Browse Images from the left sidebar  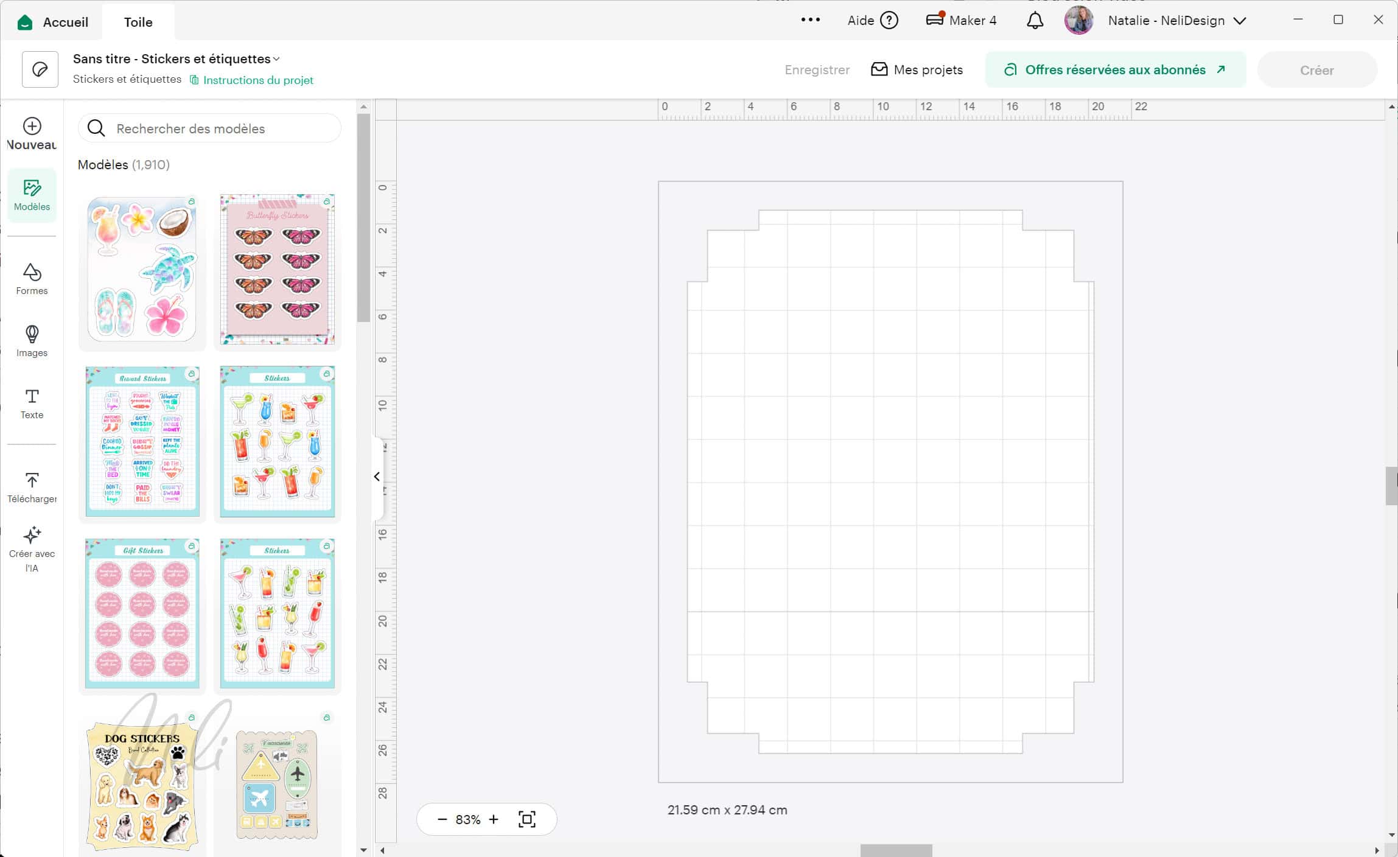click(x=31, y=342)
